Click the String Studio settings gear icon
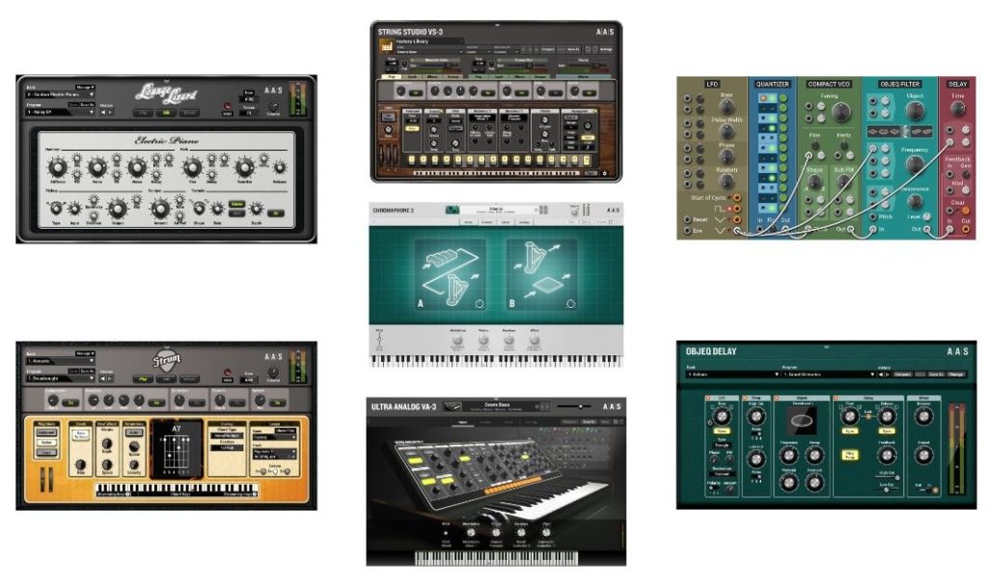Image resolution: width=988 pixels, height=586 pixels. [x=604, y=172]
